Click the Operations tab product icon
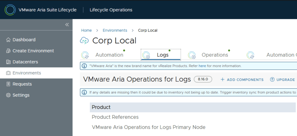Image resolution: width=297 pixels, height=136 pixels. pyautogui.click(x=192, y=55)
